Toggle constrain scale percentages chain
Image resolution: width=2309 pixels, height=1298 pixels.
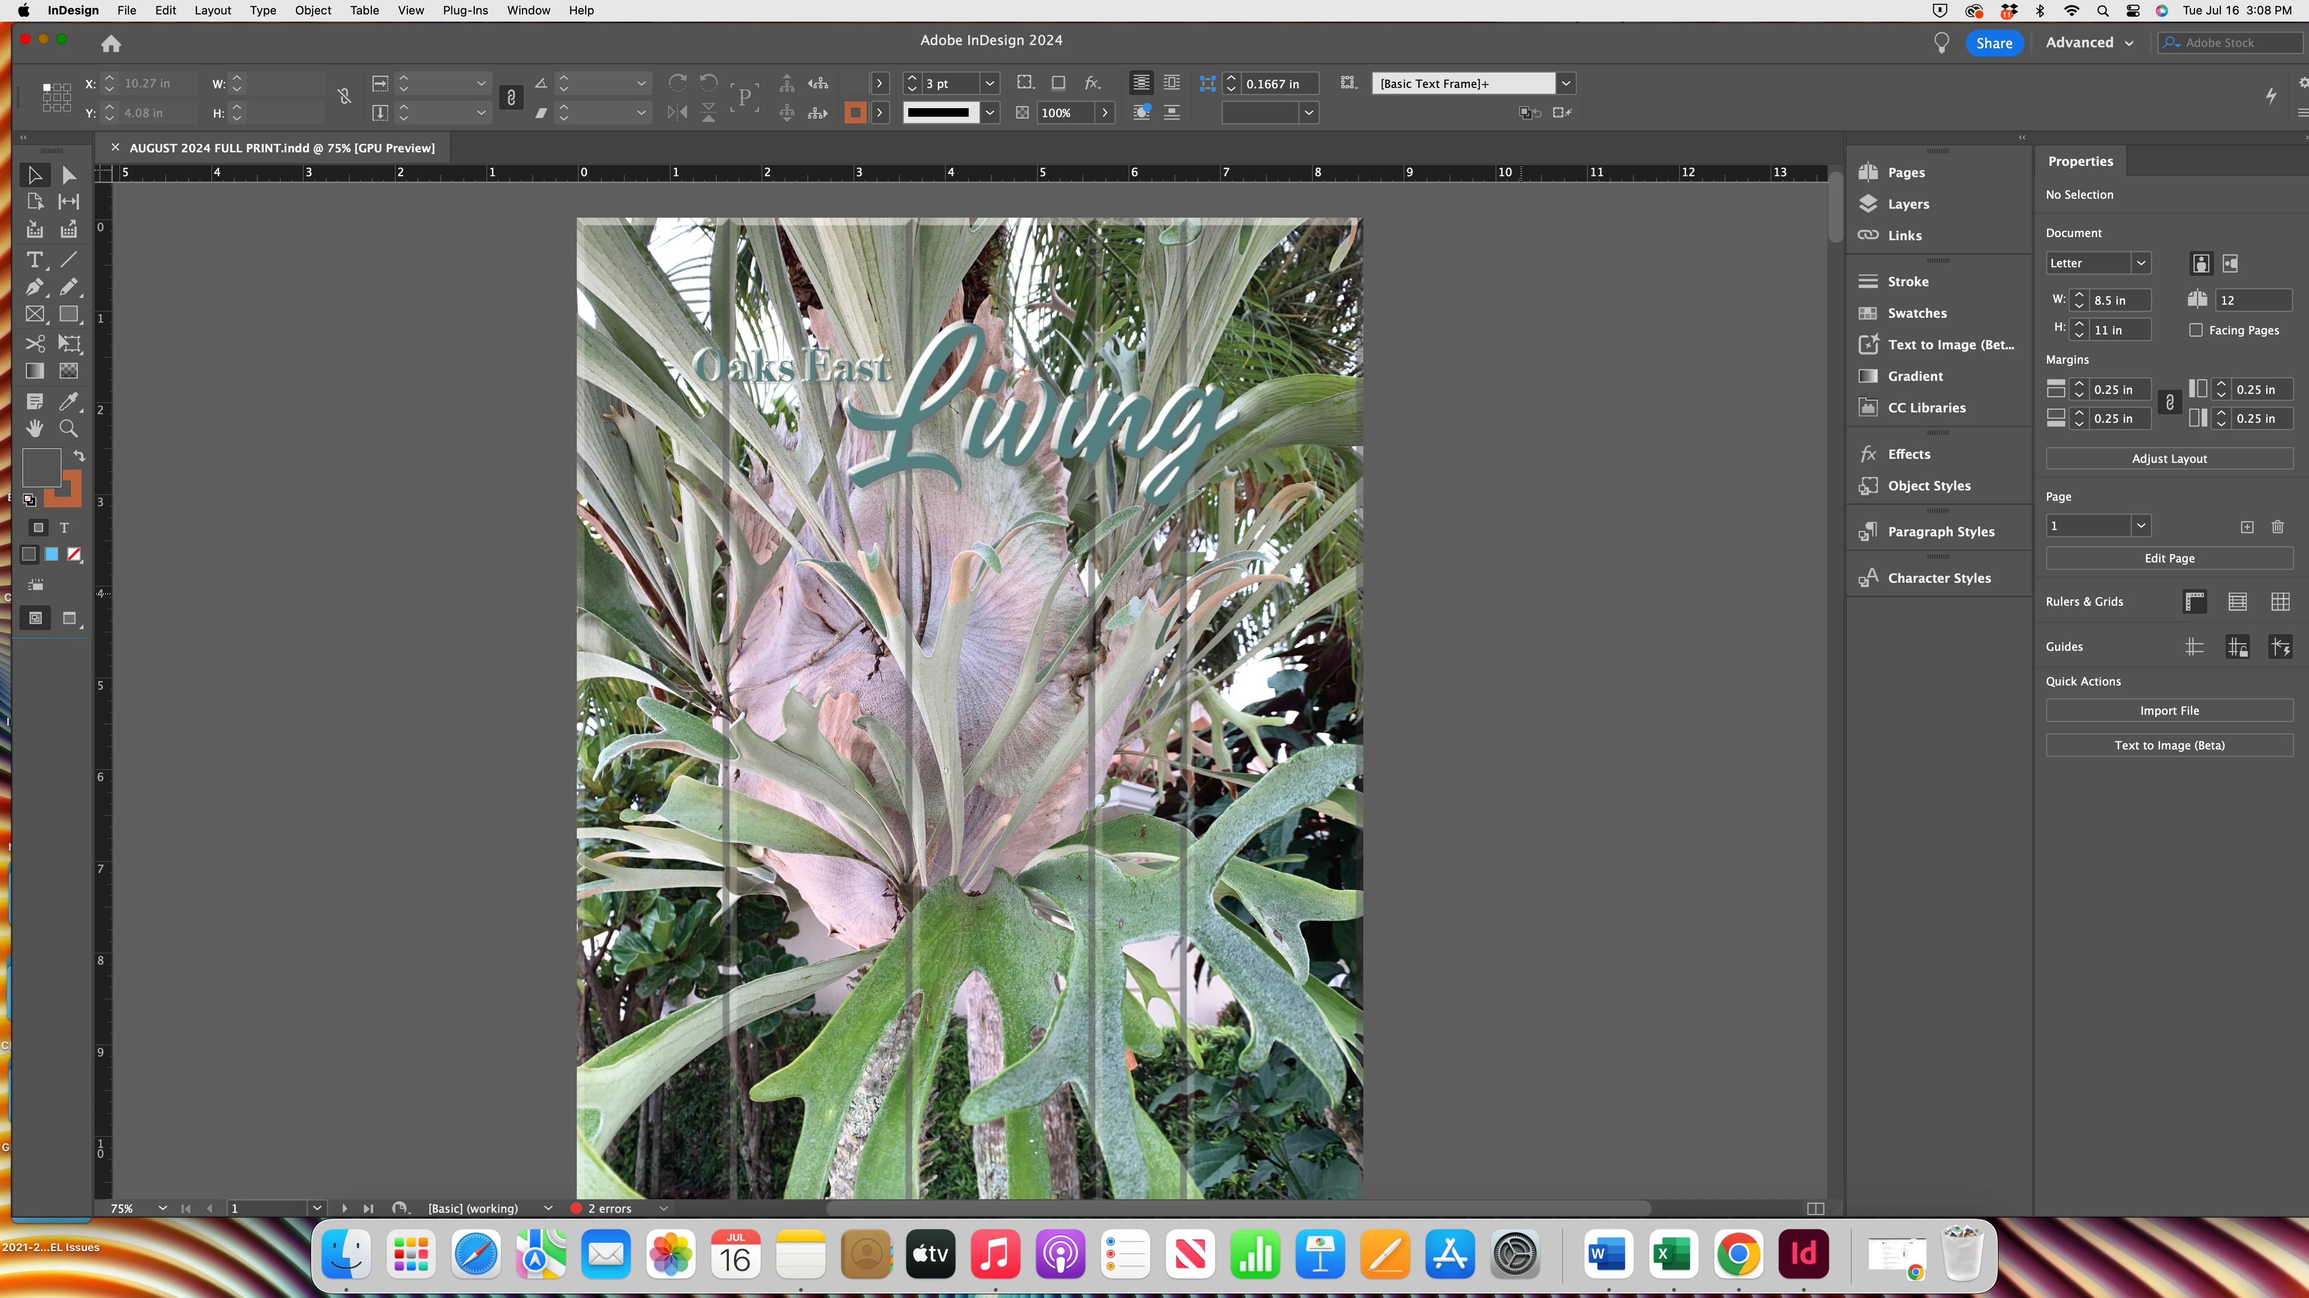pyautogui.click(x=511, y=98)
